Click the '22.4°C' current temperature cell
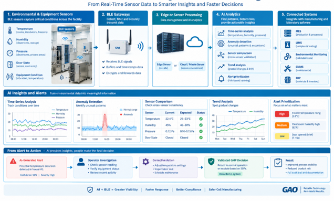 (x=170, y=119)
